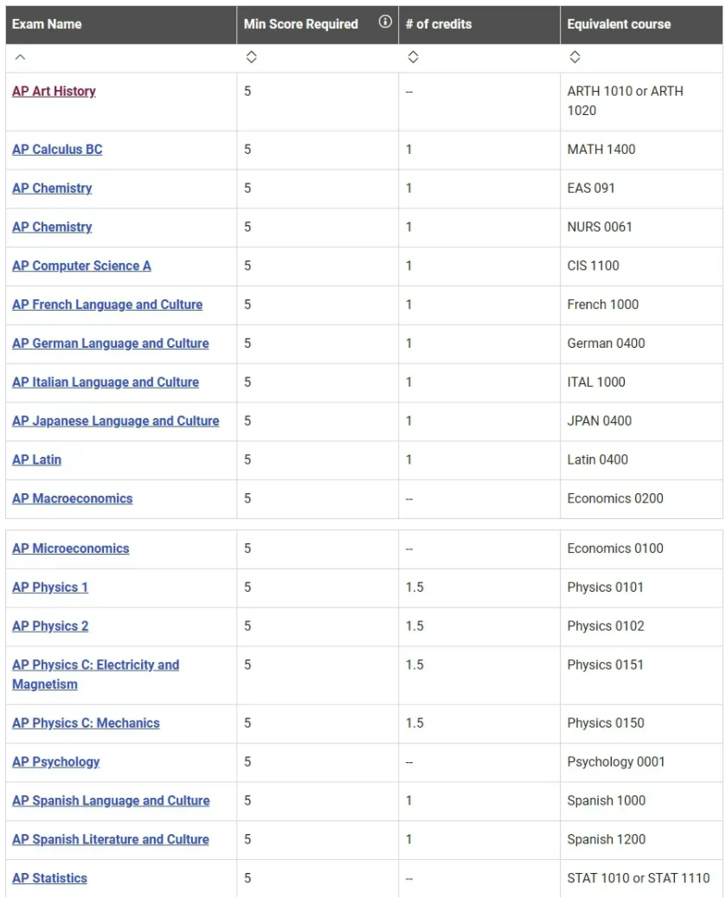Screen dimensions: 726x905
Task: Sort the # of credits column via icon
Action: (x=413, y=58)
